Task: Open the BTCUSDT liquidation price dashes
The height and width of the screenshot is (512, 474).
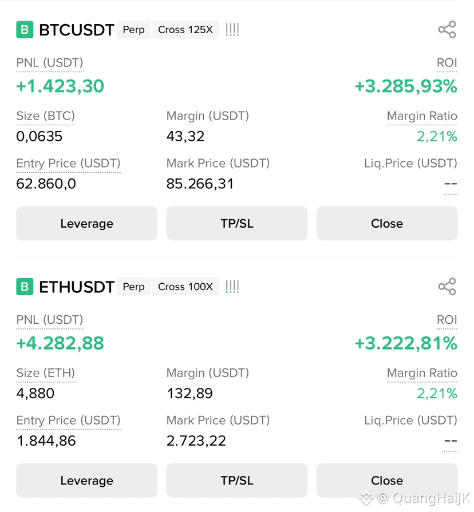Action: point(451,184)
